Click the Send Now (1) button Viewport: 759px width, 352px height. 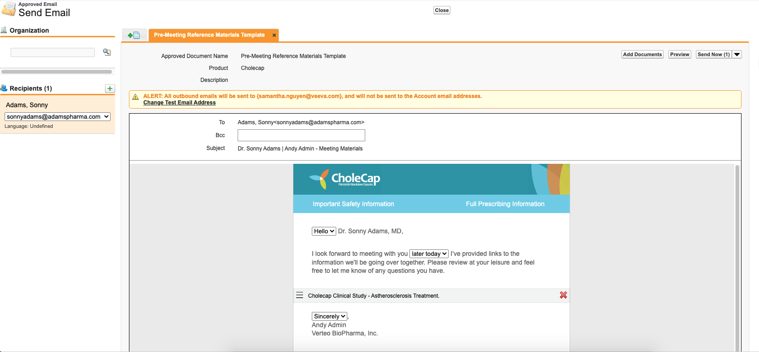pos(713,54)
